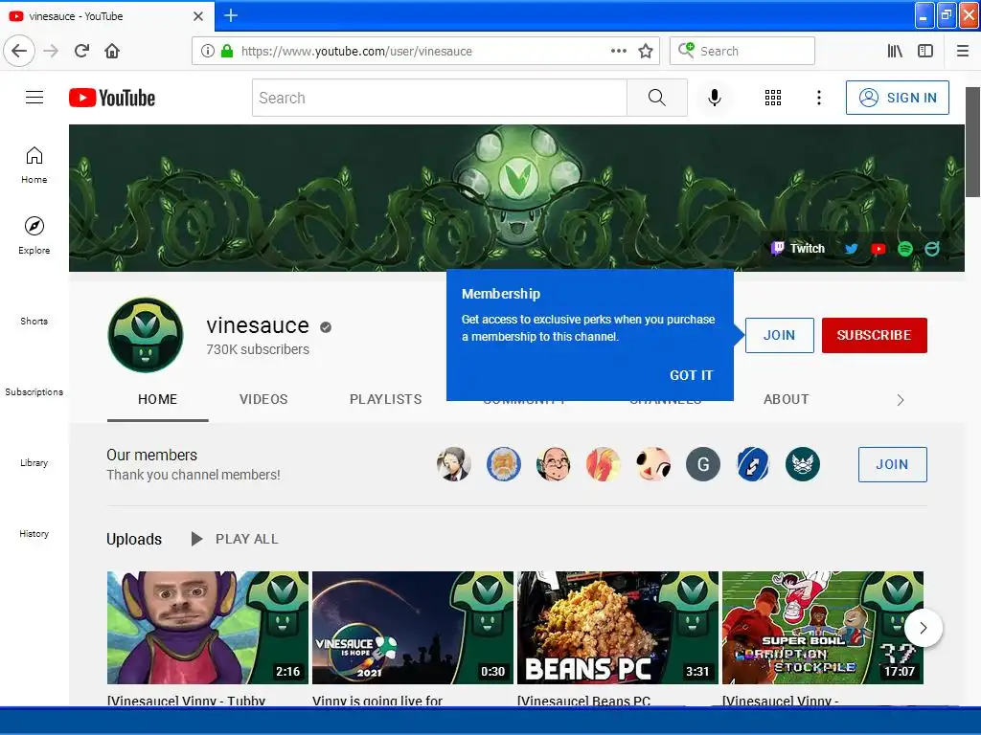This screenshot has width=981, height=735.
Task: Open the Vinny Tubby video thumbnail
Action: [x=208, y=628]
